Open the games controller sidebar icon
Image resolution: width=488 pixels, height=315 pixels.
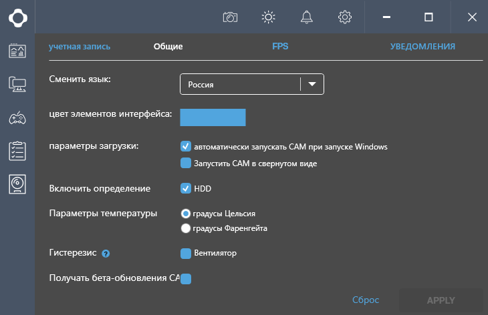pyautogui.click(x=17, y=118)
